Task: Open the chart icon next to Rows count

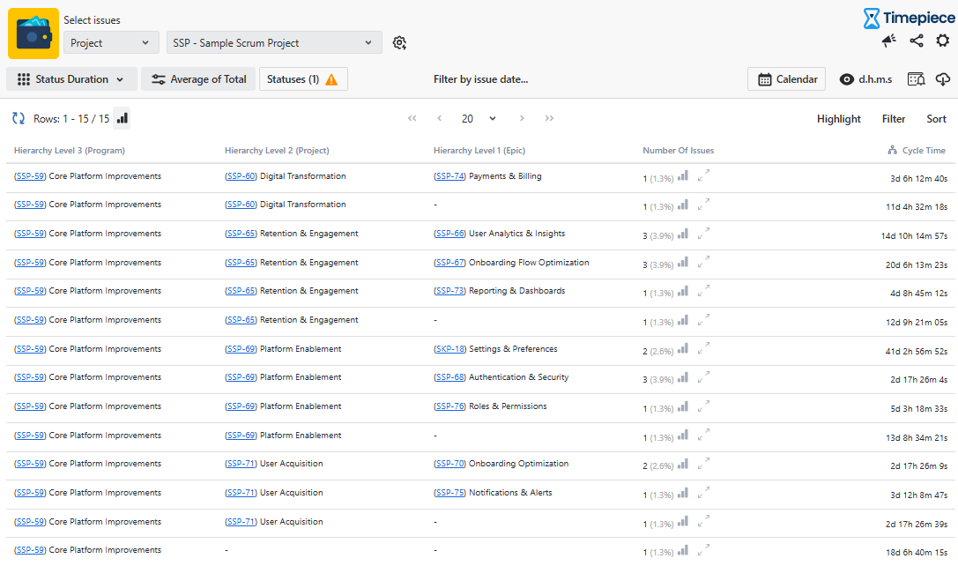Action: coord(123,118)
